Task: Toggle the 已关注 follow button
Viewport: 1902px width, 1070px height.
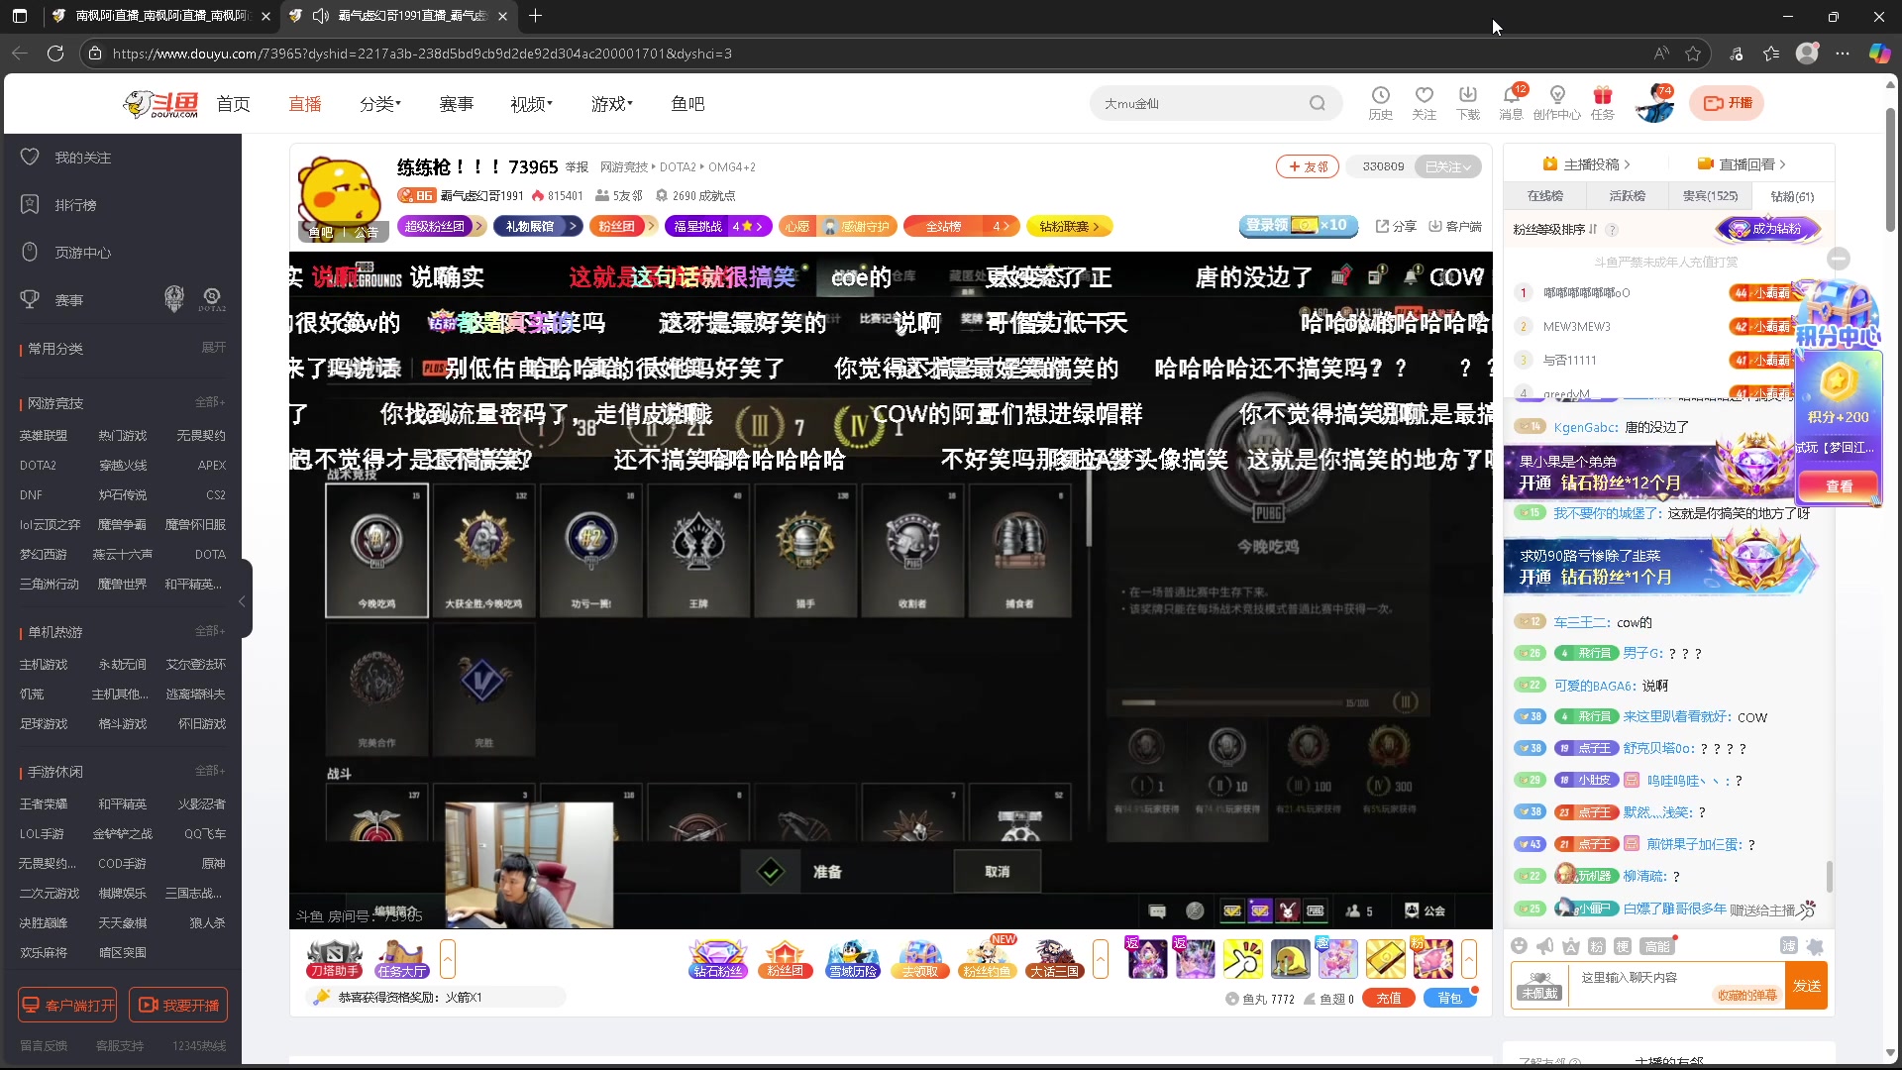Action: [1447, 166]
